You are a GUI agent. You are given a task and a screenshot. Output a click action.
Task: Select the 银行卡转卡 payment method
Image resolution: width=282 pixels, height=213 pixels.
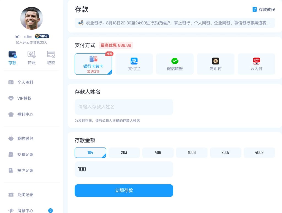[93, 64]
